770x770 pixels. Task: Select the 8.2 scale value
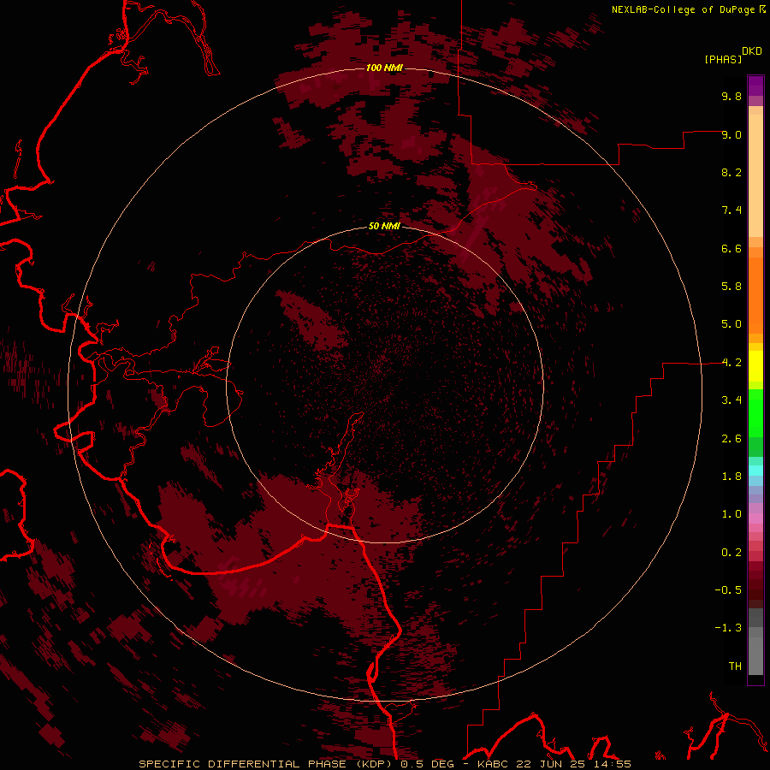tap(731, 172)
